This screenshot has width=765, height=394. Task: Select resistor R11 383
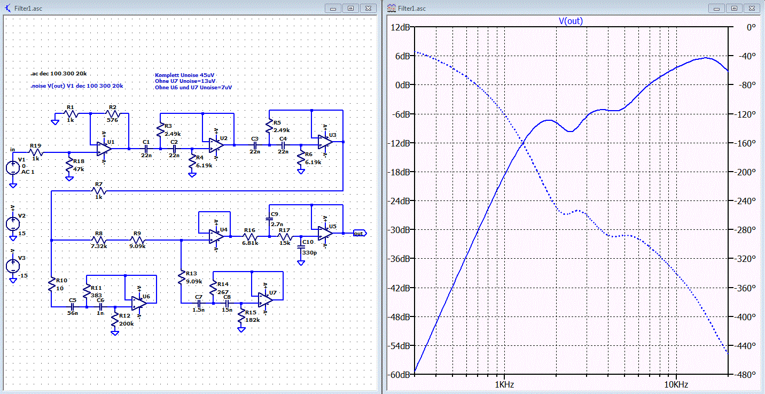coord(88,291)
